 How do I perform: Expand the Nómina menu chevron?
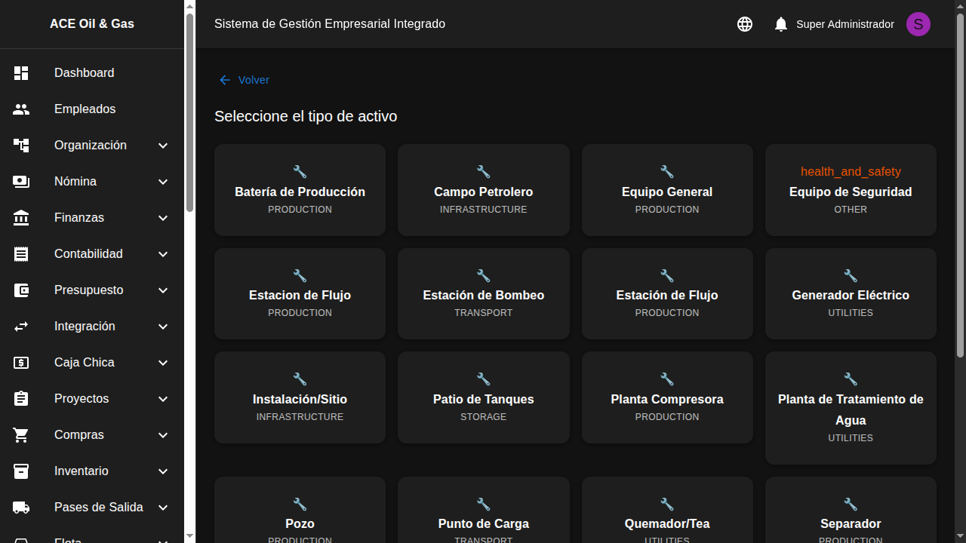click(163, 182)
